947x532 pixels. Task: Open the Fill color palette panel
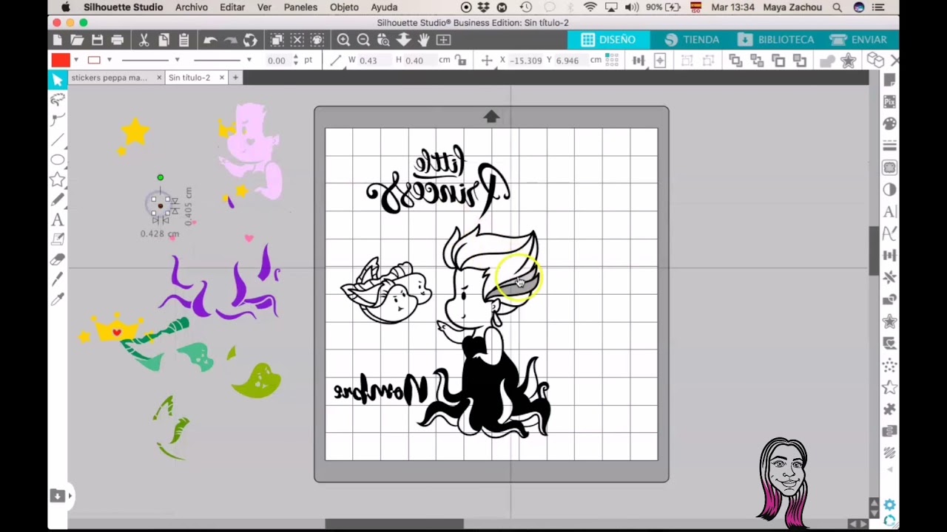[889, 124]
